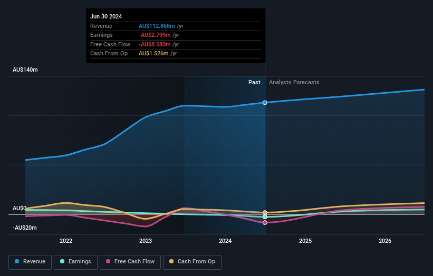Click the Jun 30 2024 tooltip date
Image resolution: width=433 pixels, height=276 pixels.
106,16
